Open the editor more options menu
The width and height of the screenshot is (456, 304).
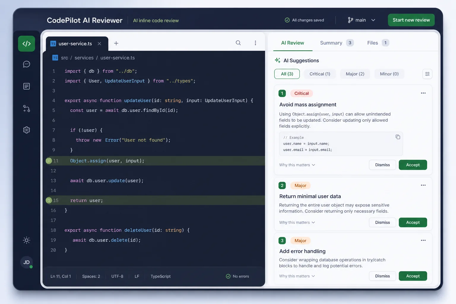tap(255, 43)
